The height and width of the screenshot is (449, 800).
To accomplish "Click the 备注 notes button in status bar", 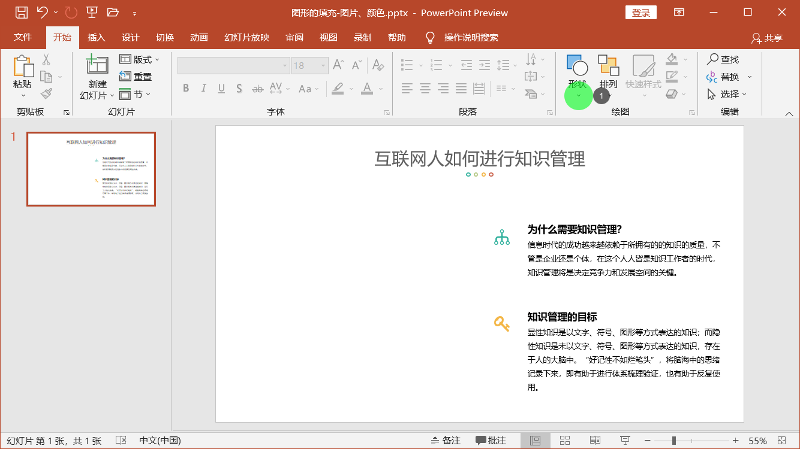I will [x=446, y=441].
